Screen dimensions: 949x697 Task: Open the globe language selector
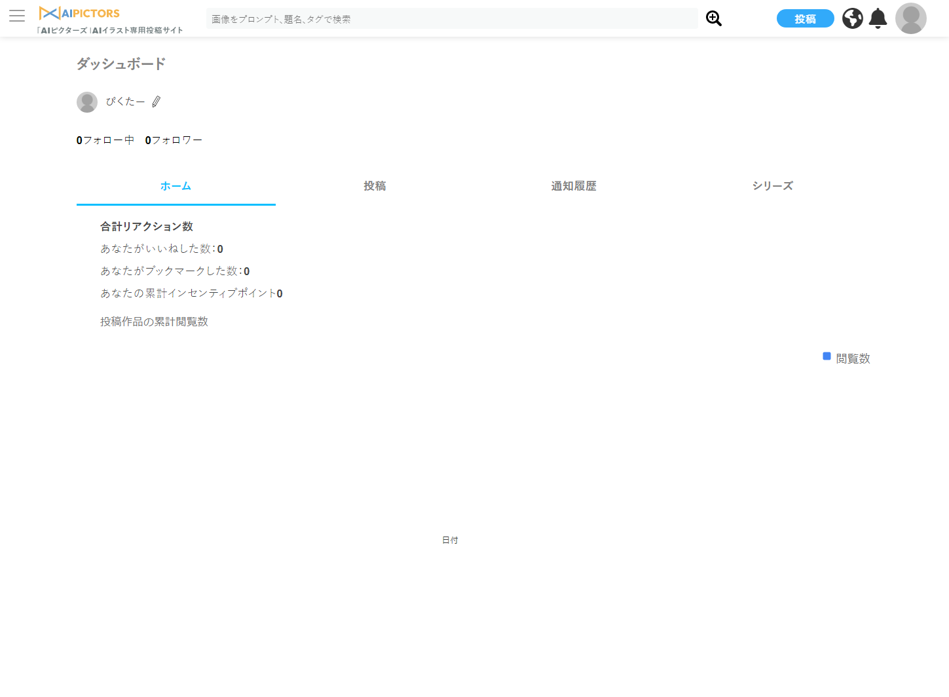pyautogui.click(x=852, y=18)
